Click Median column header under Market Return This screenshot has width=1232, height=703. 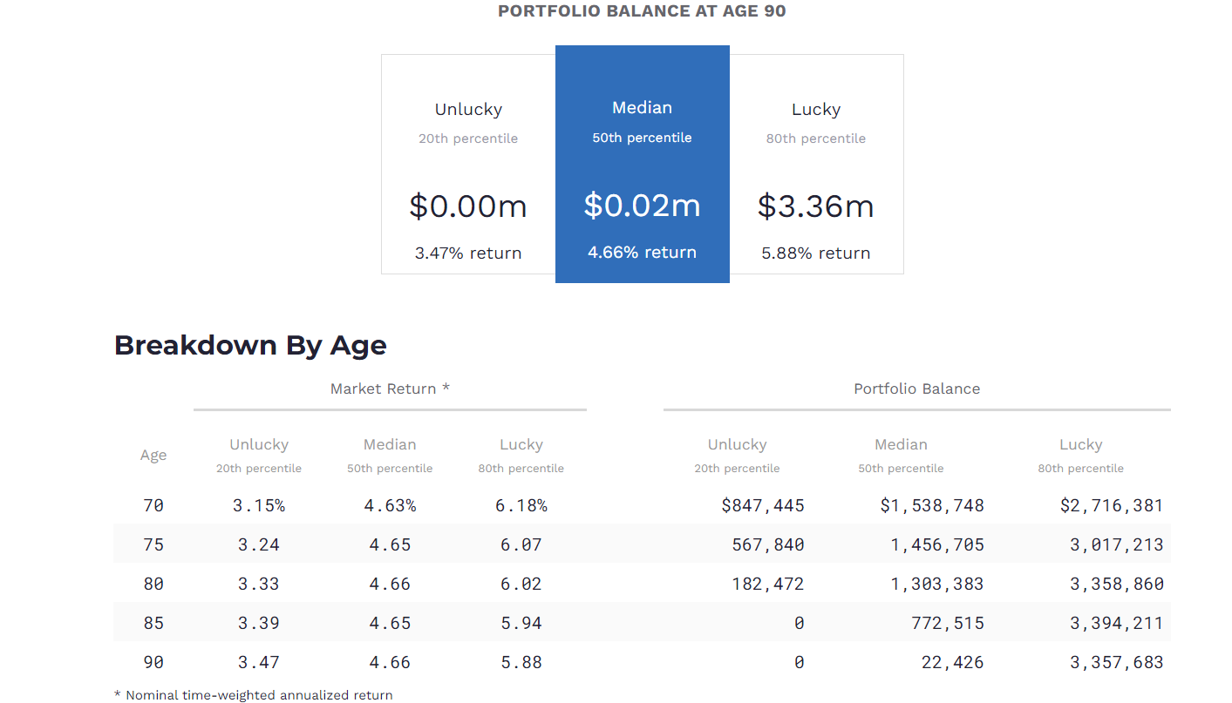[x=390, y=455]
